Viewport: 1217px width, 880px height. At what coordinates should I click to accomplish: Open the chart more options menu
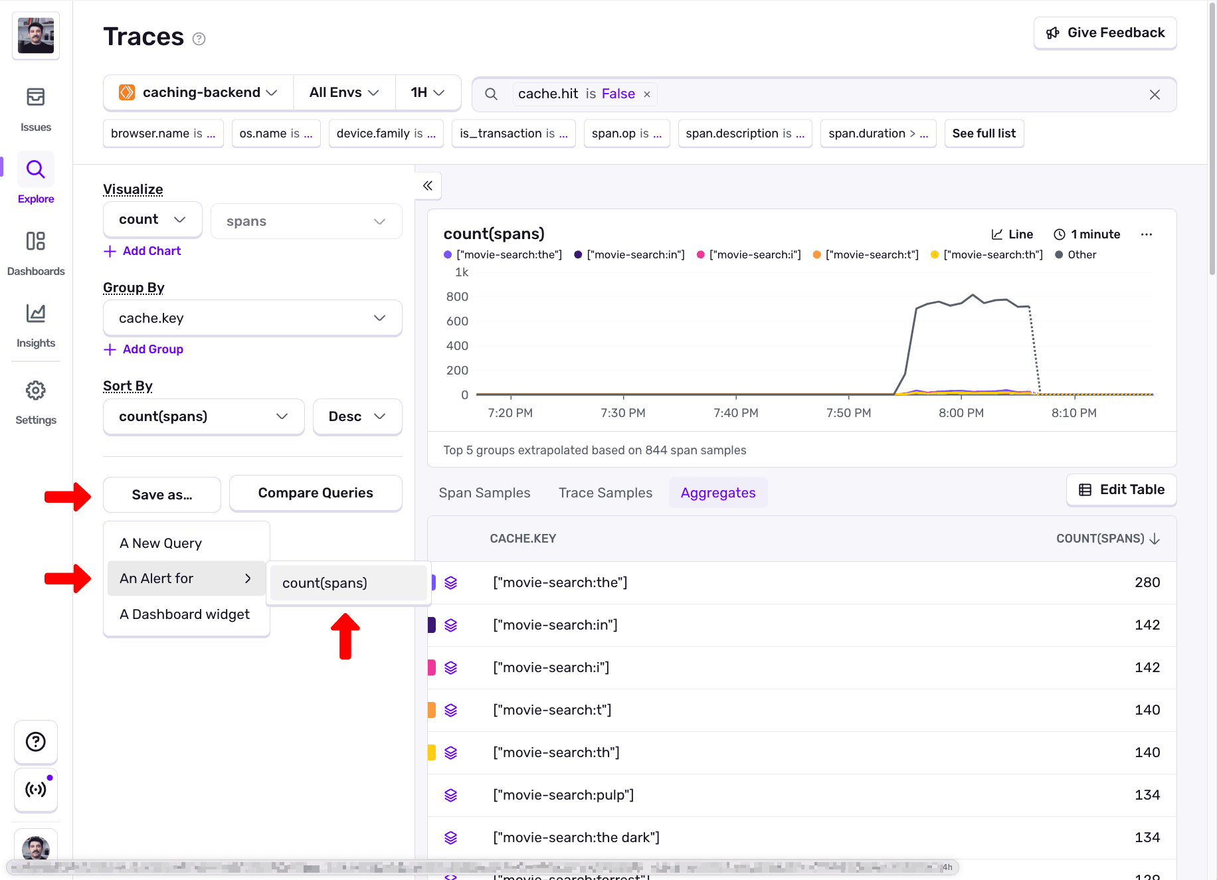coord(1147,234)
